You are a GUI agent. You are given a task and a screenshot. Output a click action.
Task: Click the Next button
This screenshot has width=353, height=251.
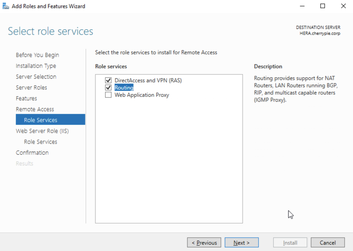pyautogui.click(x=242, y=242)
